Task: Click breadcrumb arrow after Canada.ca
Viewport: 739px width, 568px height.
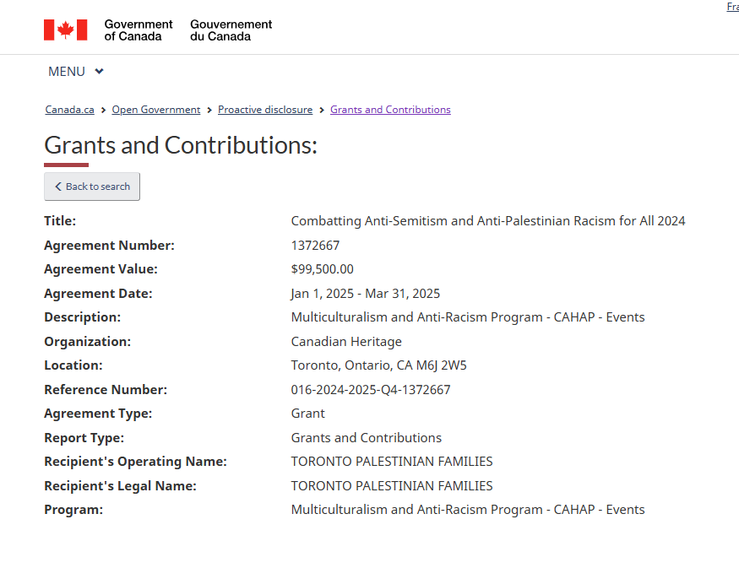Action: [103, 110]
